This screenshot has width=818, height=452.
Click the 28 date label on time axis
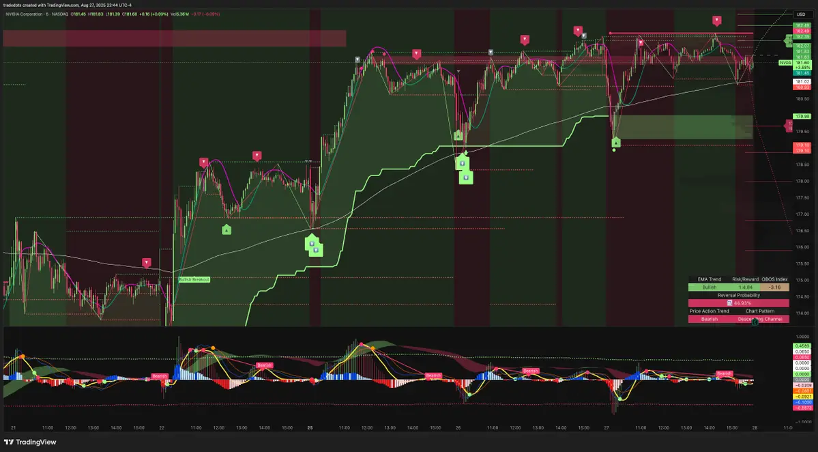[755, 428]
